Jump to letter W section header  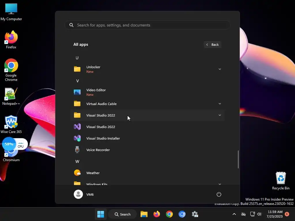[x=77, y=161]
